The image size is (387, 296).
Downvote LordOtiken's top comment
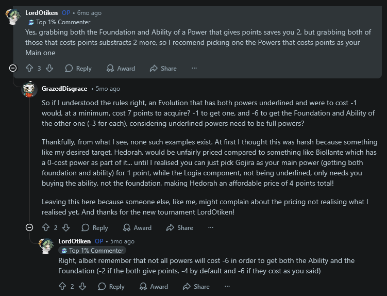49,68
